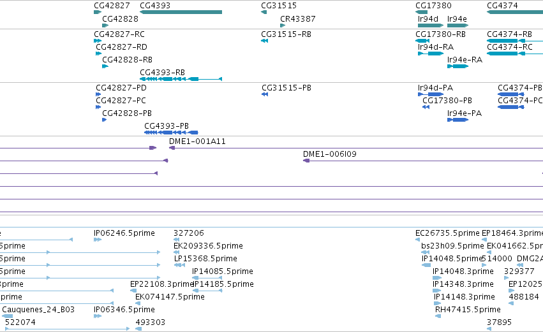The width and height of the screenshot is (543, 332).
Task: Select the Ir94e-PA protein label
Action: 465,113
